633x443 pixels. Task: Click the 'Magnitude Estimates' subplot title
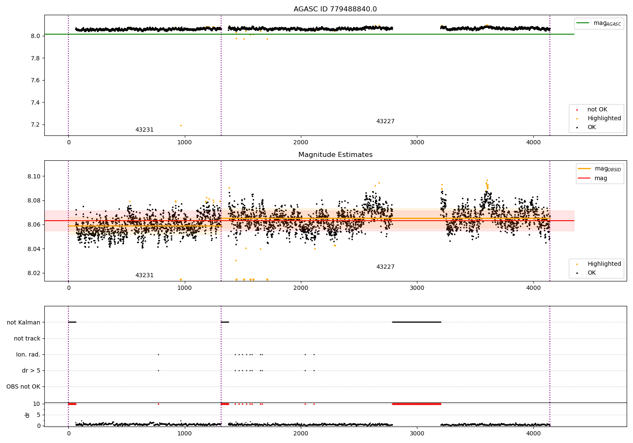tap(335, 155)
